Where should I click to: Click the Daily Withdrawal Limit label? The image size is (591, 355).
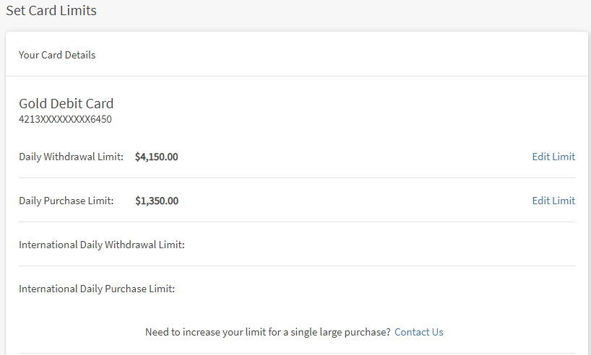(x=72, y=157)
